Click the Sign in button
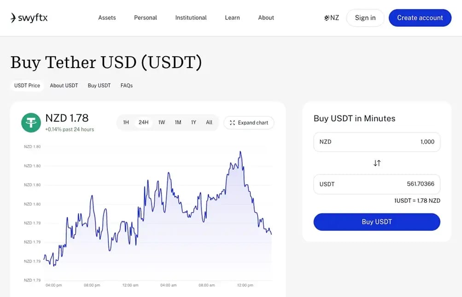Viewport: 462px width, 297px height. tap(365, 17)
